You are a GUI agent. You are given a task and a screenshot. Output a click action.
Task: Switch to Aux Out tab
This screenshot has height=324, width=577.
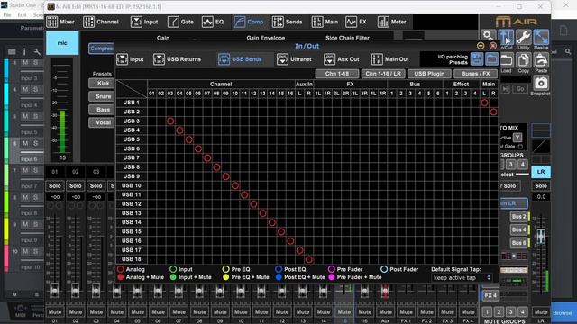click(341, 59)
